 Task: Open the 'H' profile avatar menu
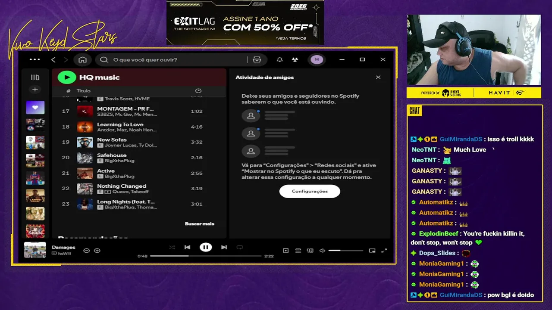tap(317, 59)
